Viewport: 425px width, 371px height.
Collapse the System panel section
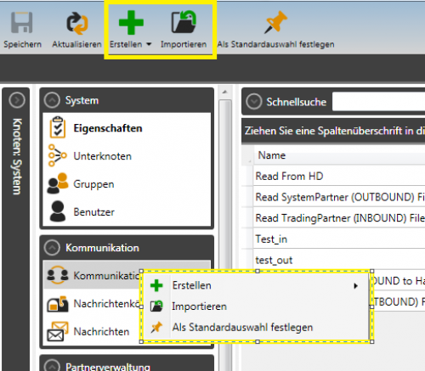click(52, 100)
